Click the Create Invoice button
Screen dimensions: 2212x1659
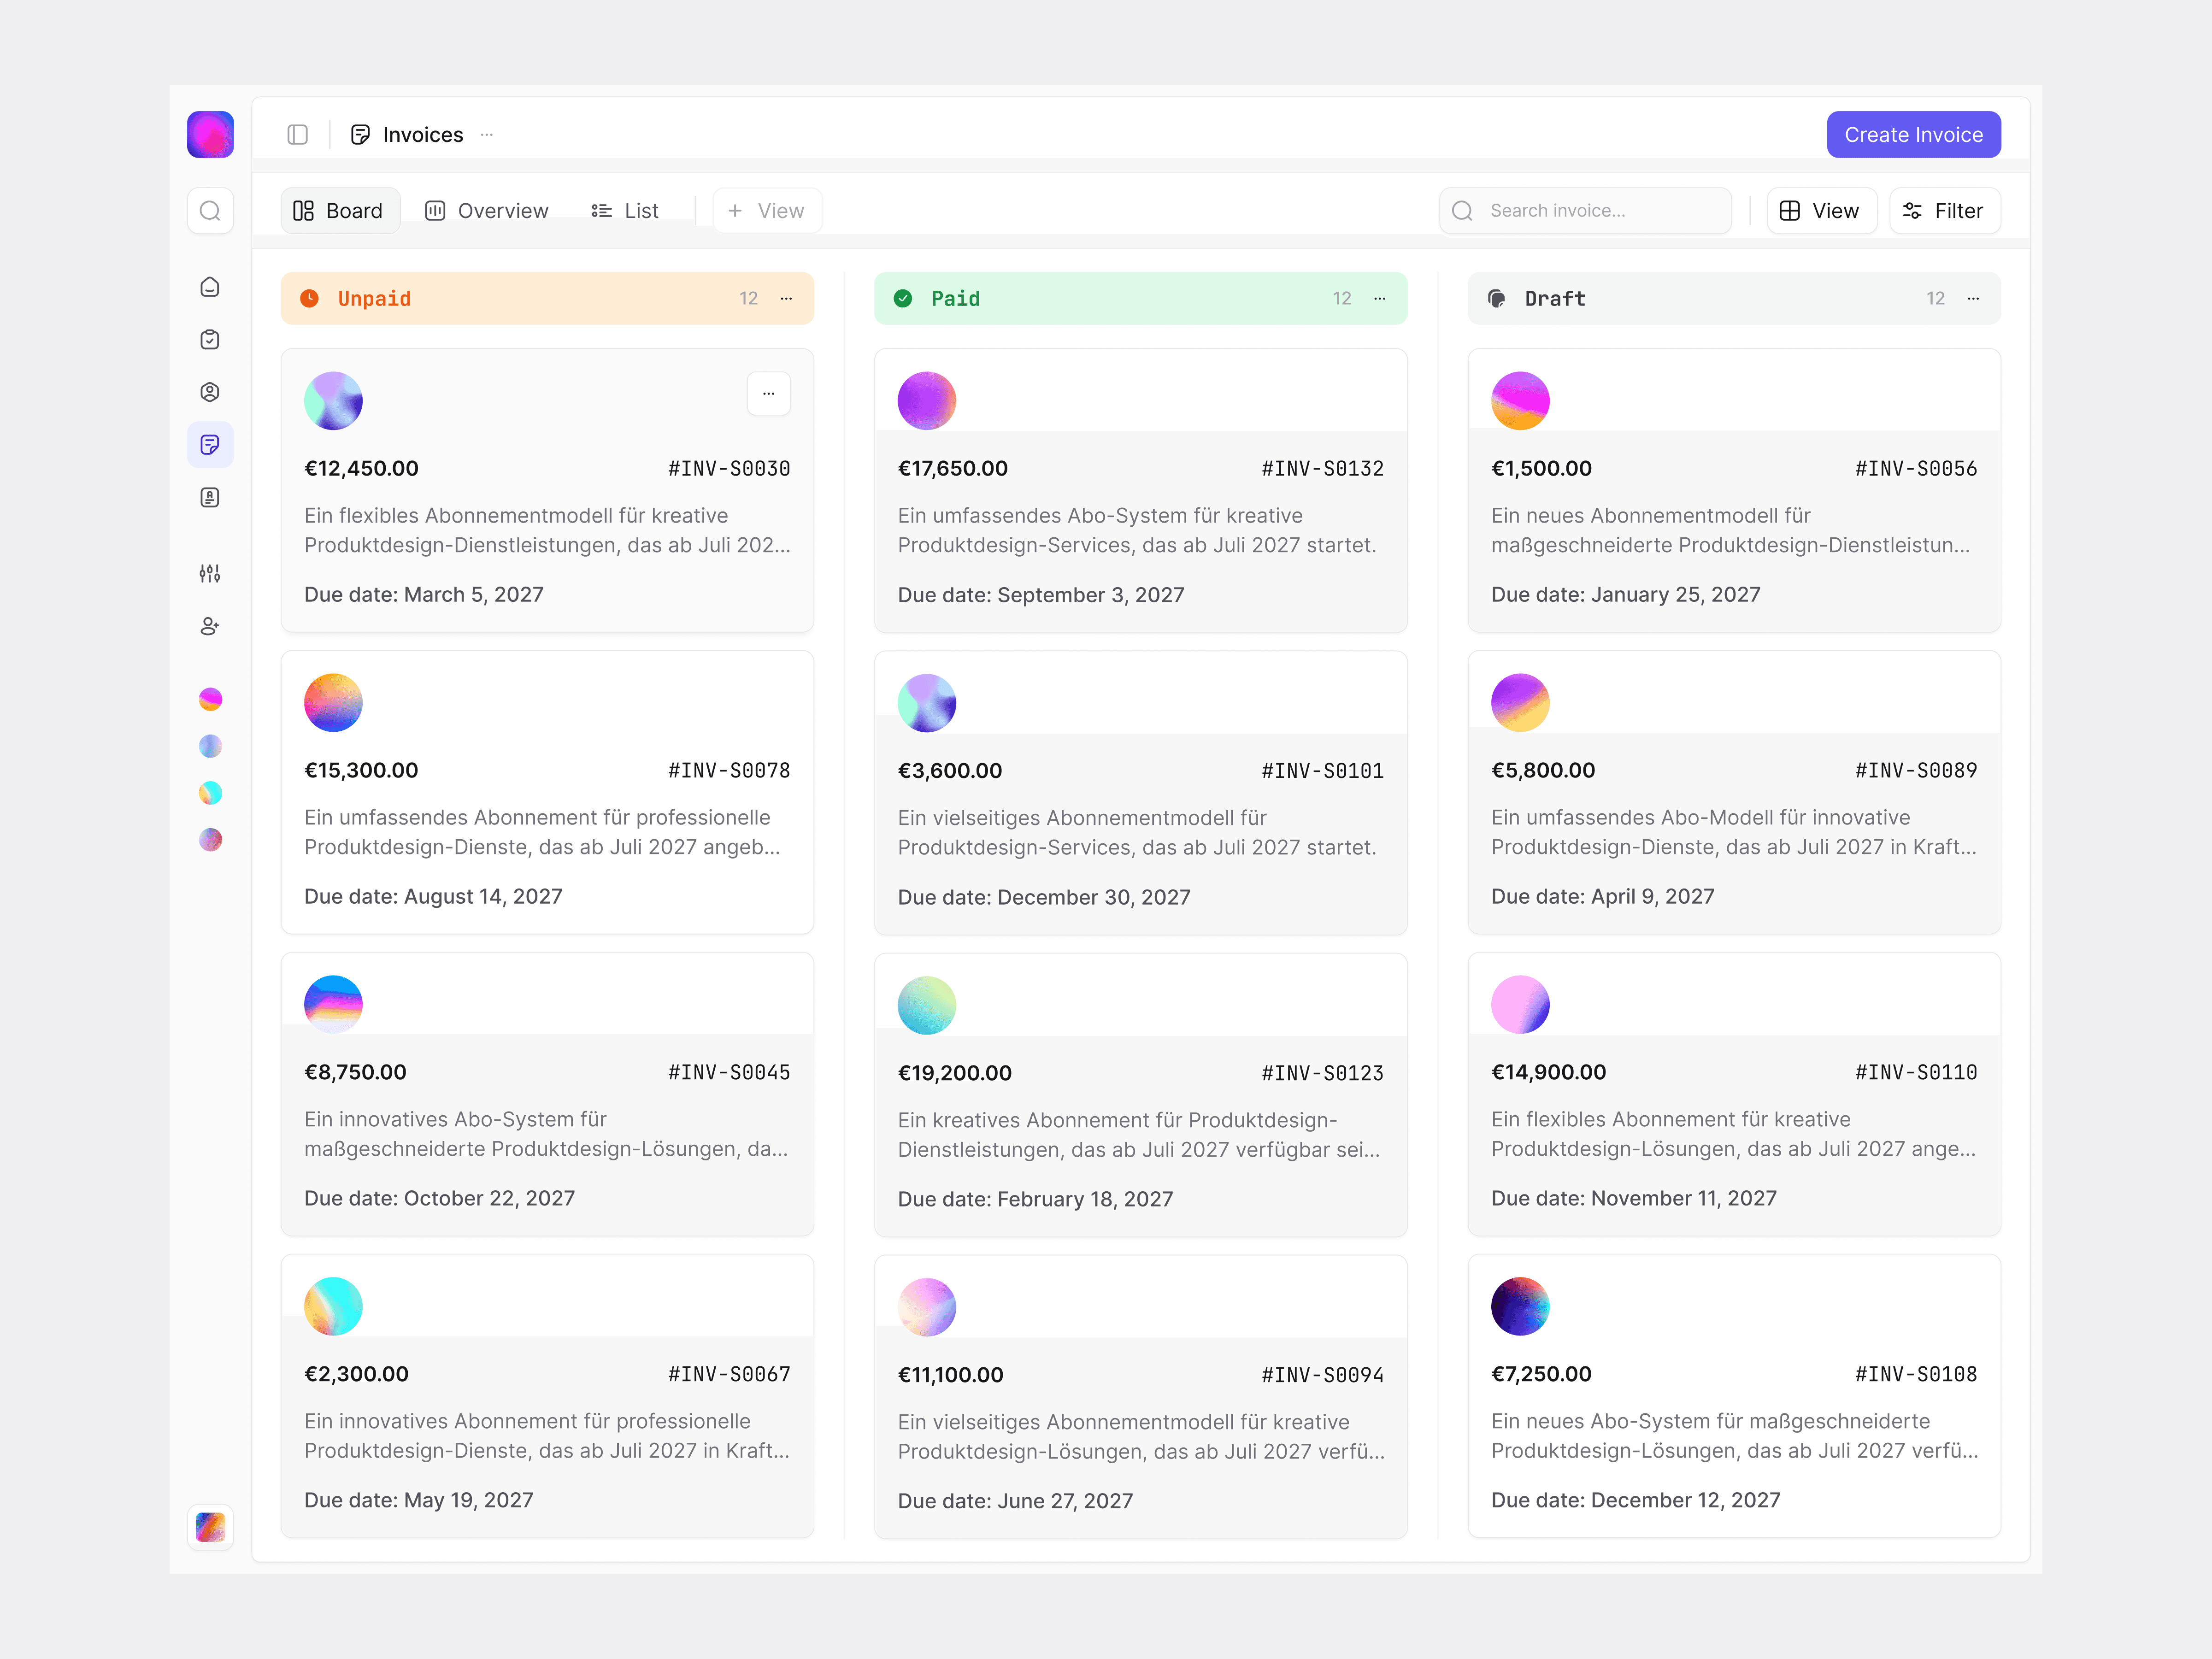pos(1912,135)
